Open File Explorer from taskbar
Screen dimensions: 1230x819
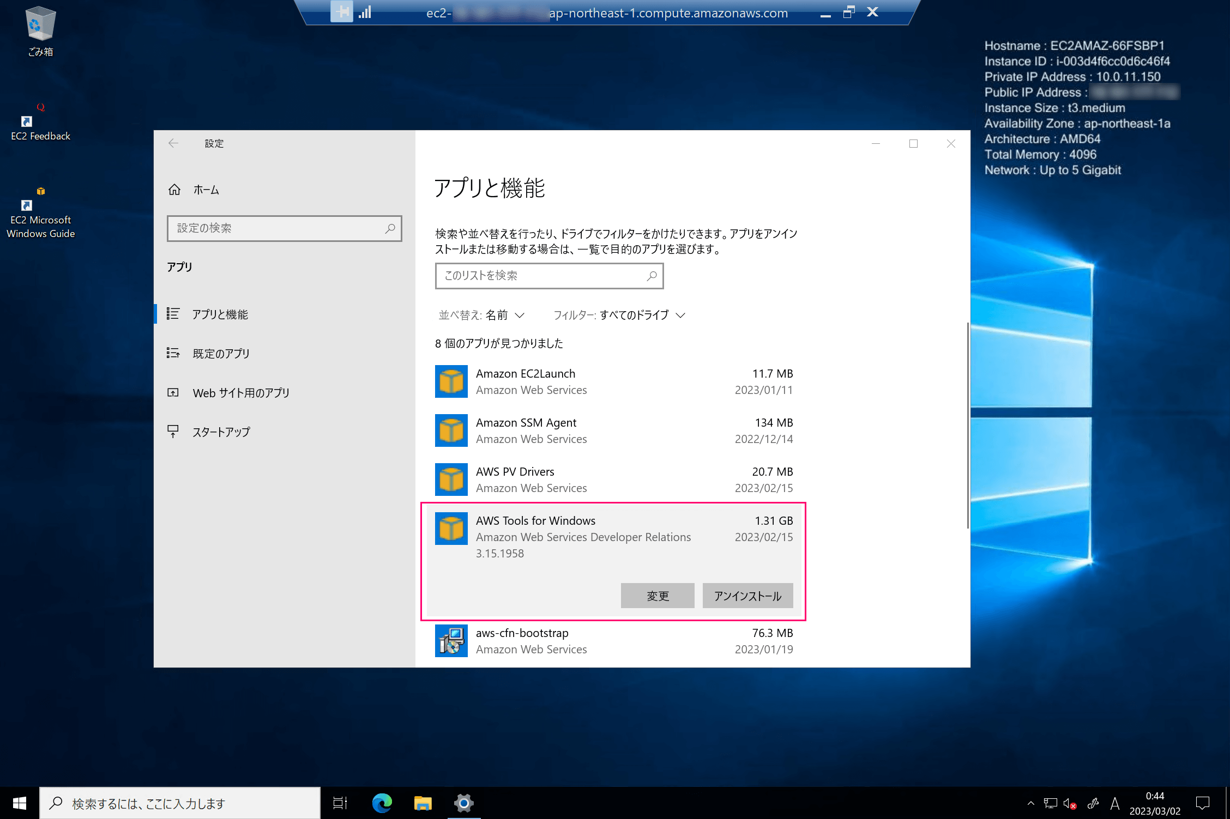click(x=423, y=803)
